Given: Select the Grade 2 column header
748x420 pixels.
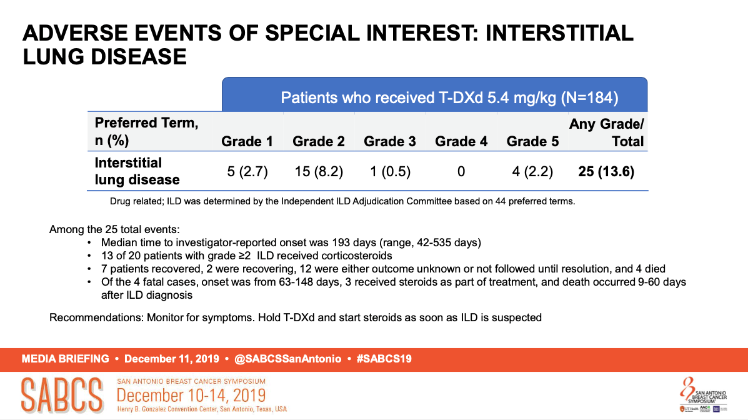Looking at the screenshot, I should tap(319, 141).
